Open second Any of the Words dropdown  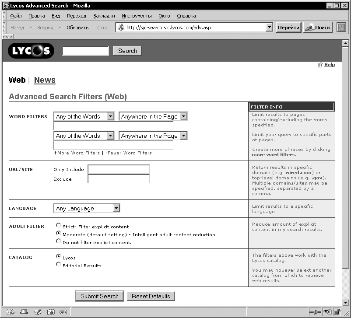[84, 136]
